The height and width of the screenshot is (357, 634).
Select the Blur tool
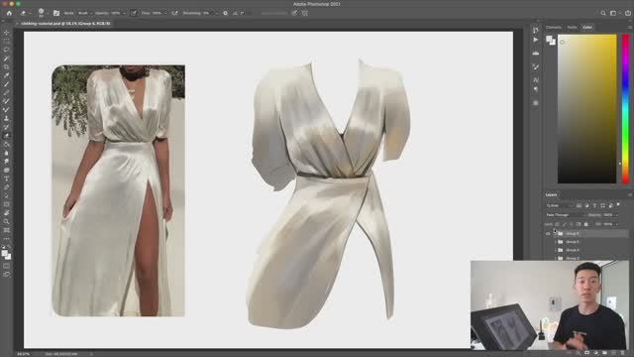point(6,153)
